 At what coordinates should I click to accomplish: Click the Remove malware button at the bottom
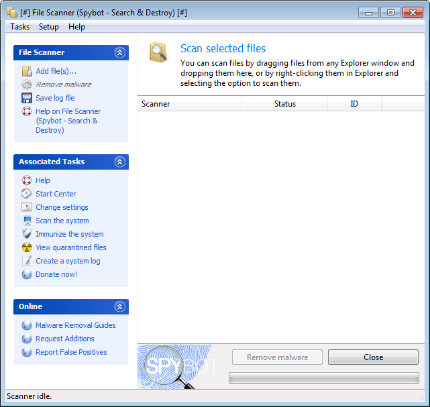pyautogui.click(x=277, y=357)
